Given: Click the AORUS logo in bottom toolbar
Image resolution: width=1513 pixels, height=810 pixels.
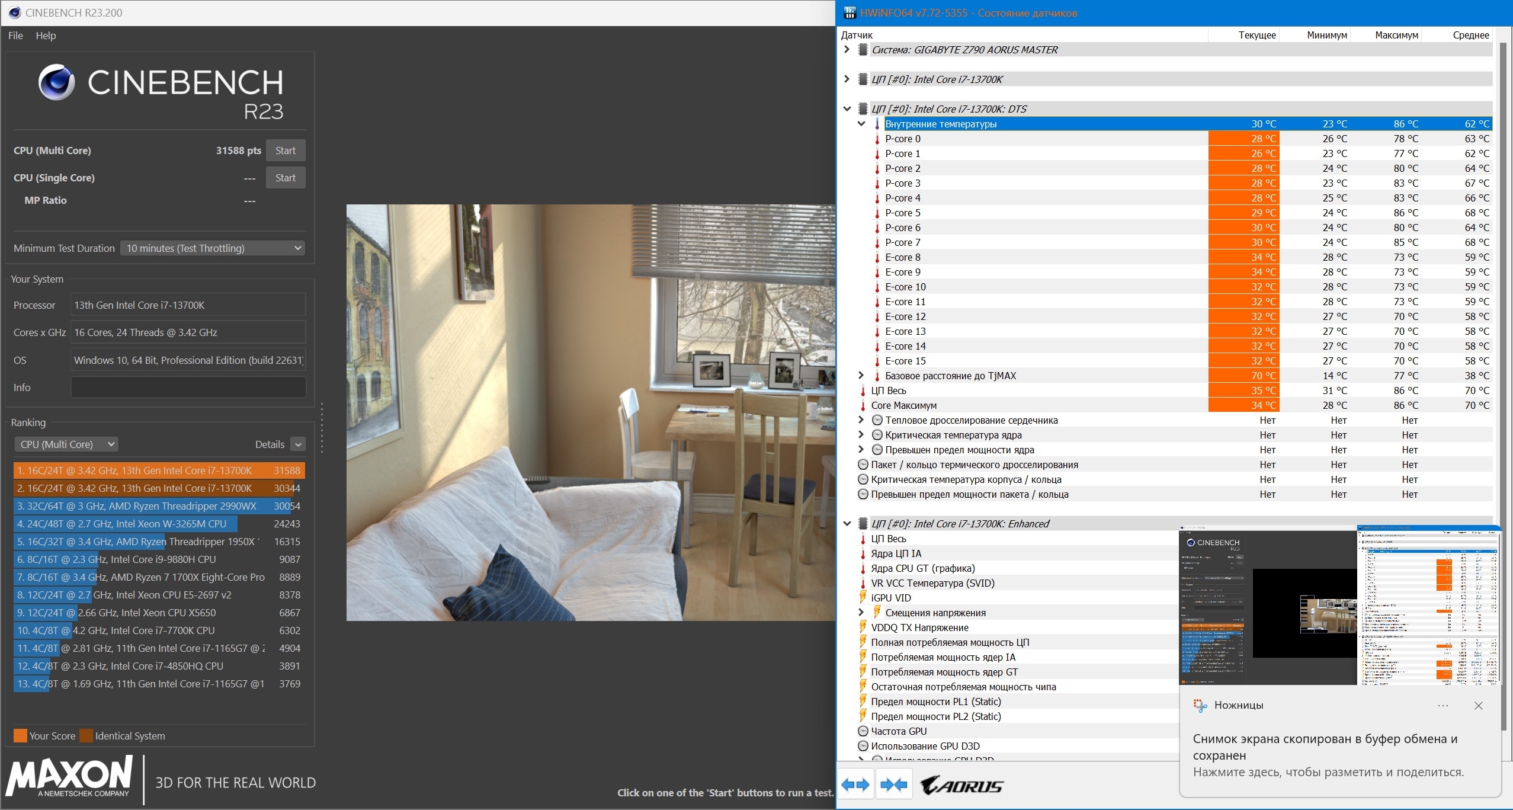Looking at the screenshot, I should pos(962,786).
